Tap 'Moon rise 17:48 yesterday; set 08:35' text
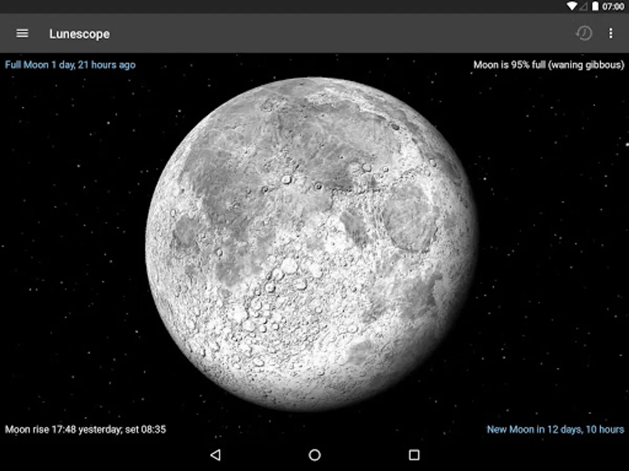The image size is (629, 471). coord(85,429)
